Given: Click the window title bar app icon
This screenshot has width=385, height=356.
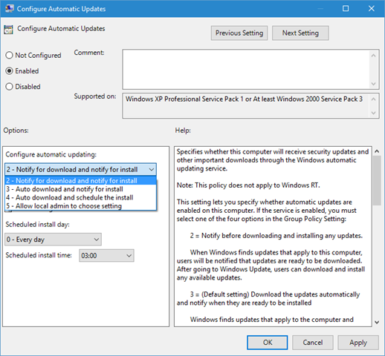Looking at the screenshot, I should 10,8.
